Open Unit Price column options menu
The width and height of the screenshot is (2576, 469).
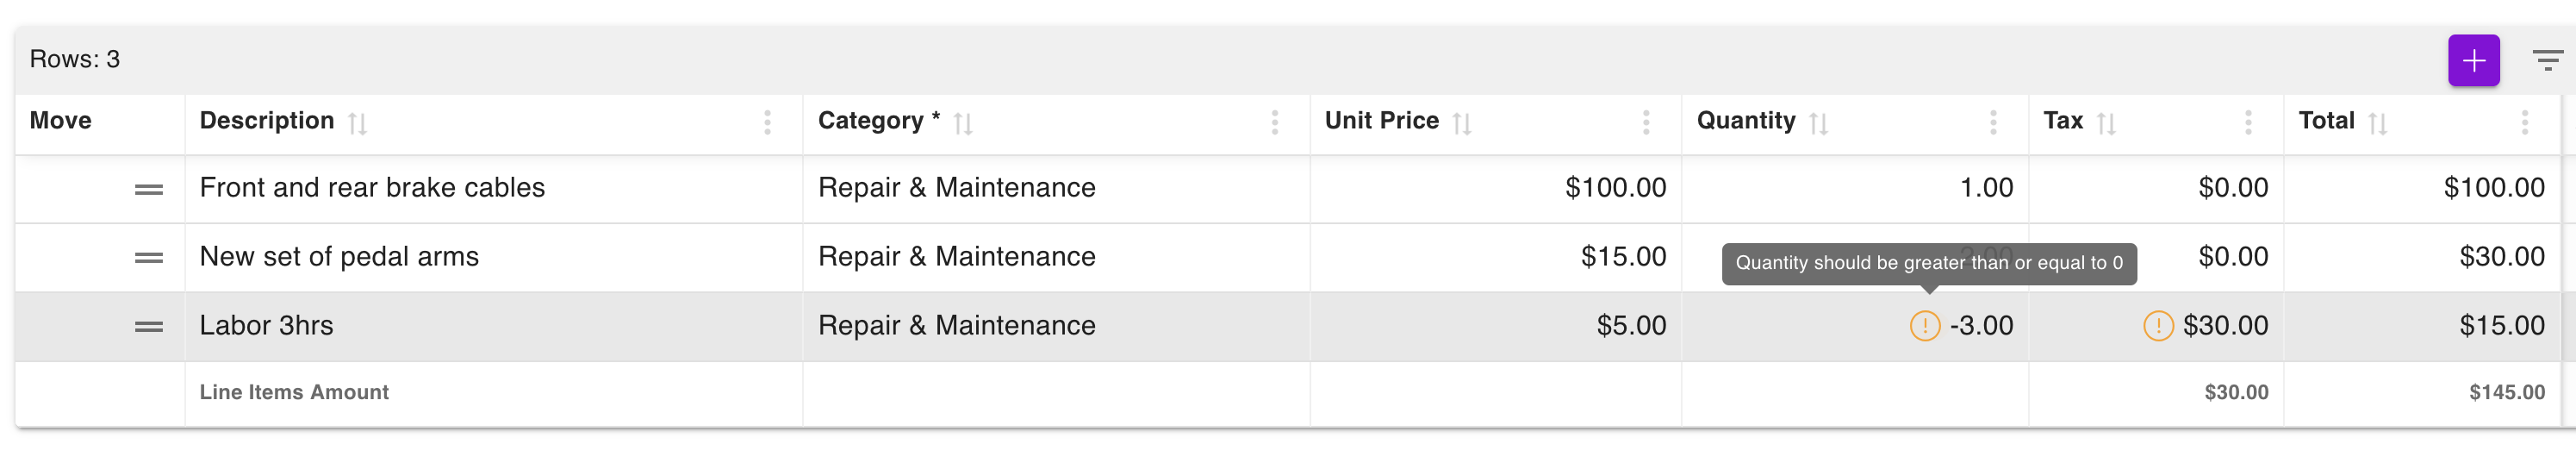coord(1645,122)
